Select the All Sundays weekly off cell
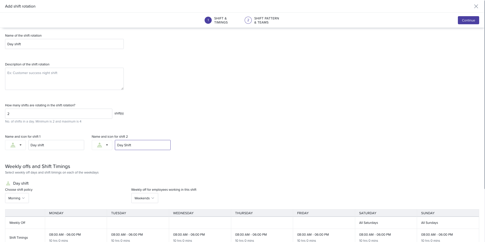 pos(429,223)
